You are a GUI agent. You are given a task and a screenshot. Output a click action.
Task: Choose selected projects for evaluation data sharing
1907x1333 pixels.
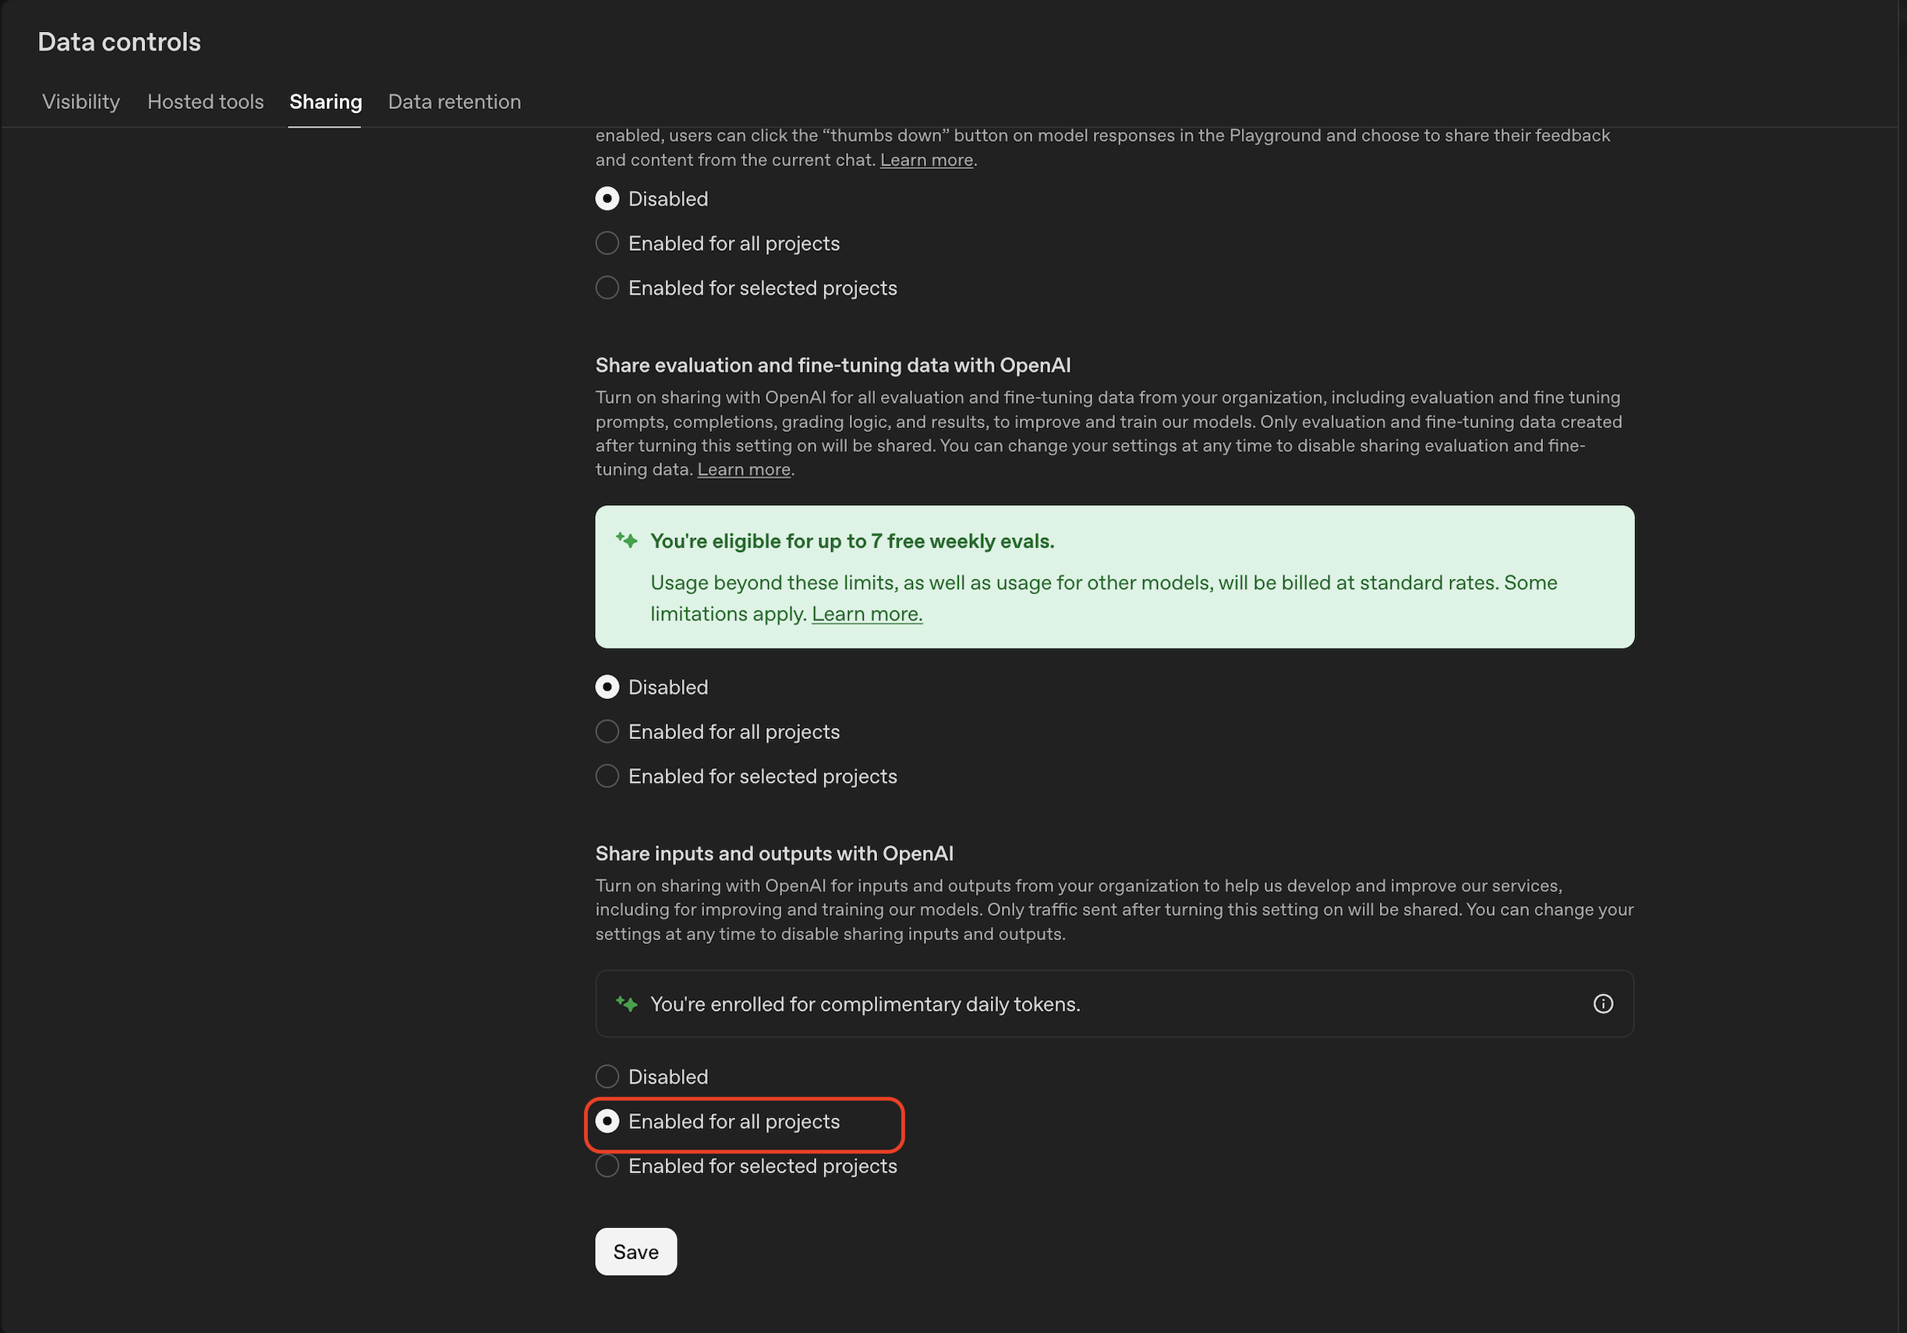pyautogui.click(x=607, y=776)
